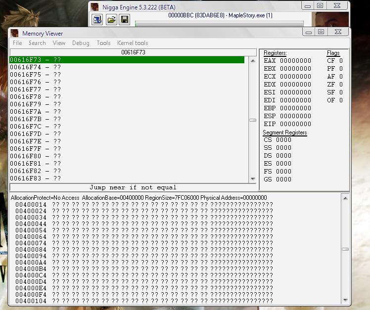The width and height of the screenshot is (370, 310).
Task: Open the View menu
Action: 59,43
